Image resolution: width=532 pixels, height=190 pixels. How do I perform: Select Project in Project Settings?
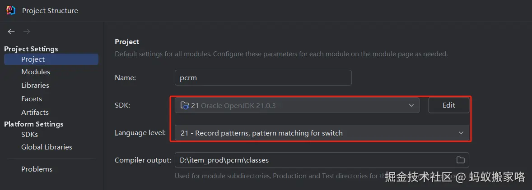pos(33,59)
